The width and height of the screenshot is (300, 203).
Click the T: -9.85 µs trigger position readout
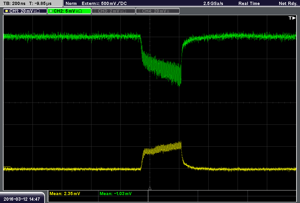tap(40, 4)
